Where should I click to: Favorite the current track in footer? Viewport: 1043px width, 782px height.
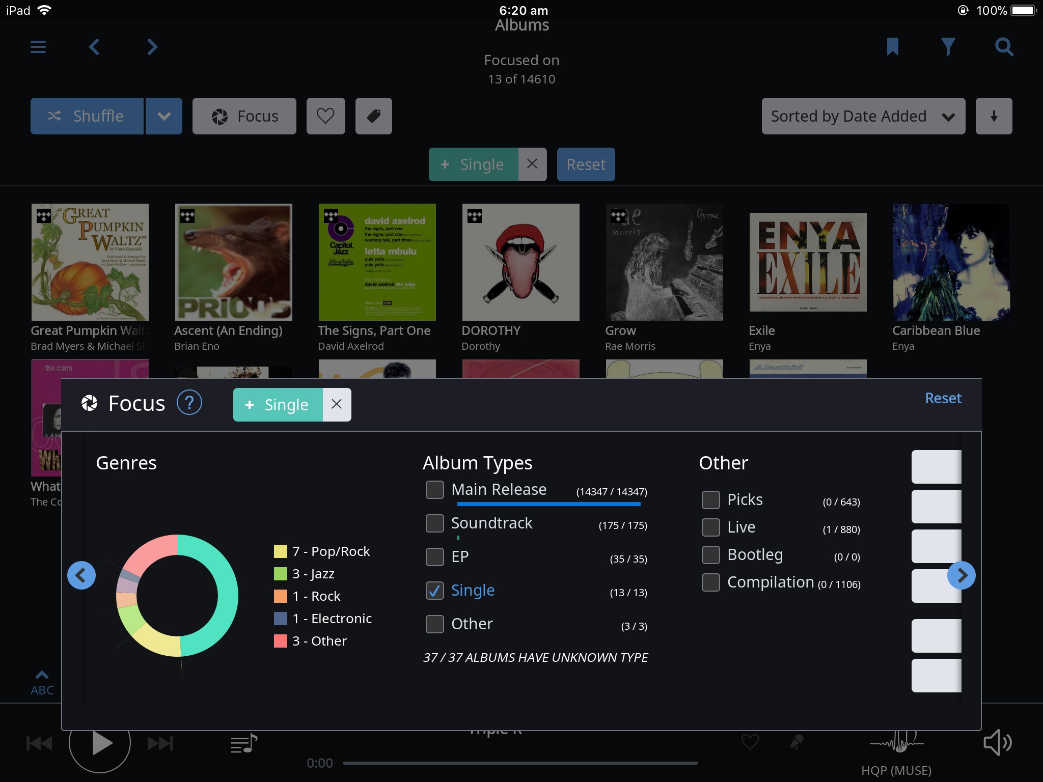coord(750,742)
